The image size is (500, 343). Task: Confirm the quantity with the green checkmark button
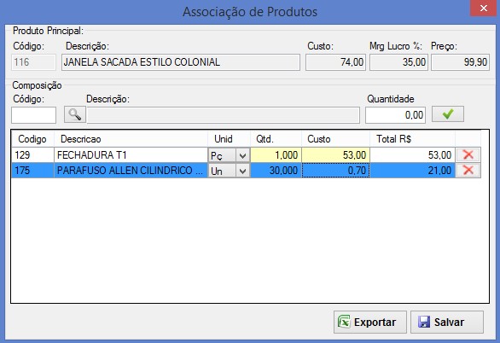click(x=448, y=114)
